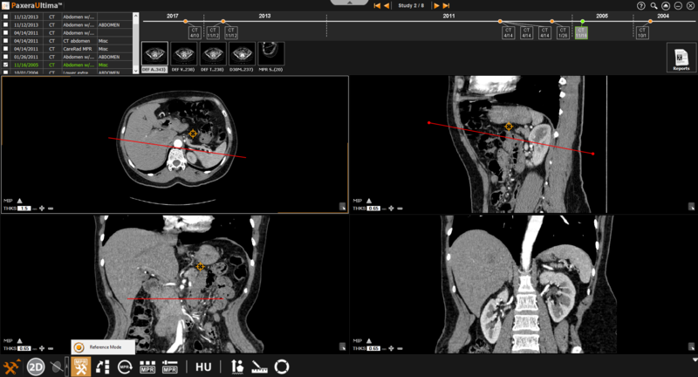Click the circular ring tool icon

[x=282, y=367]
